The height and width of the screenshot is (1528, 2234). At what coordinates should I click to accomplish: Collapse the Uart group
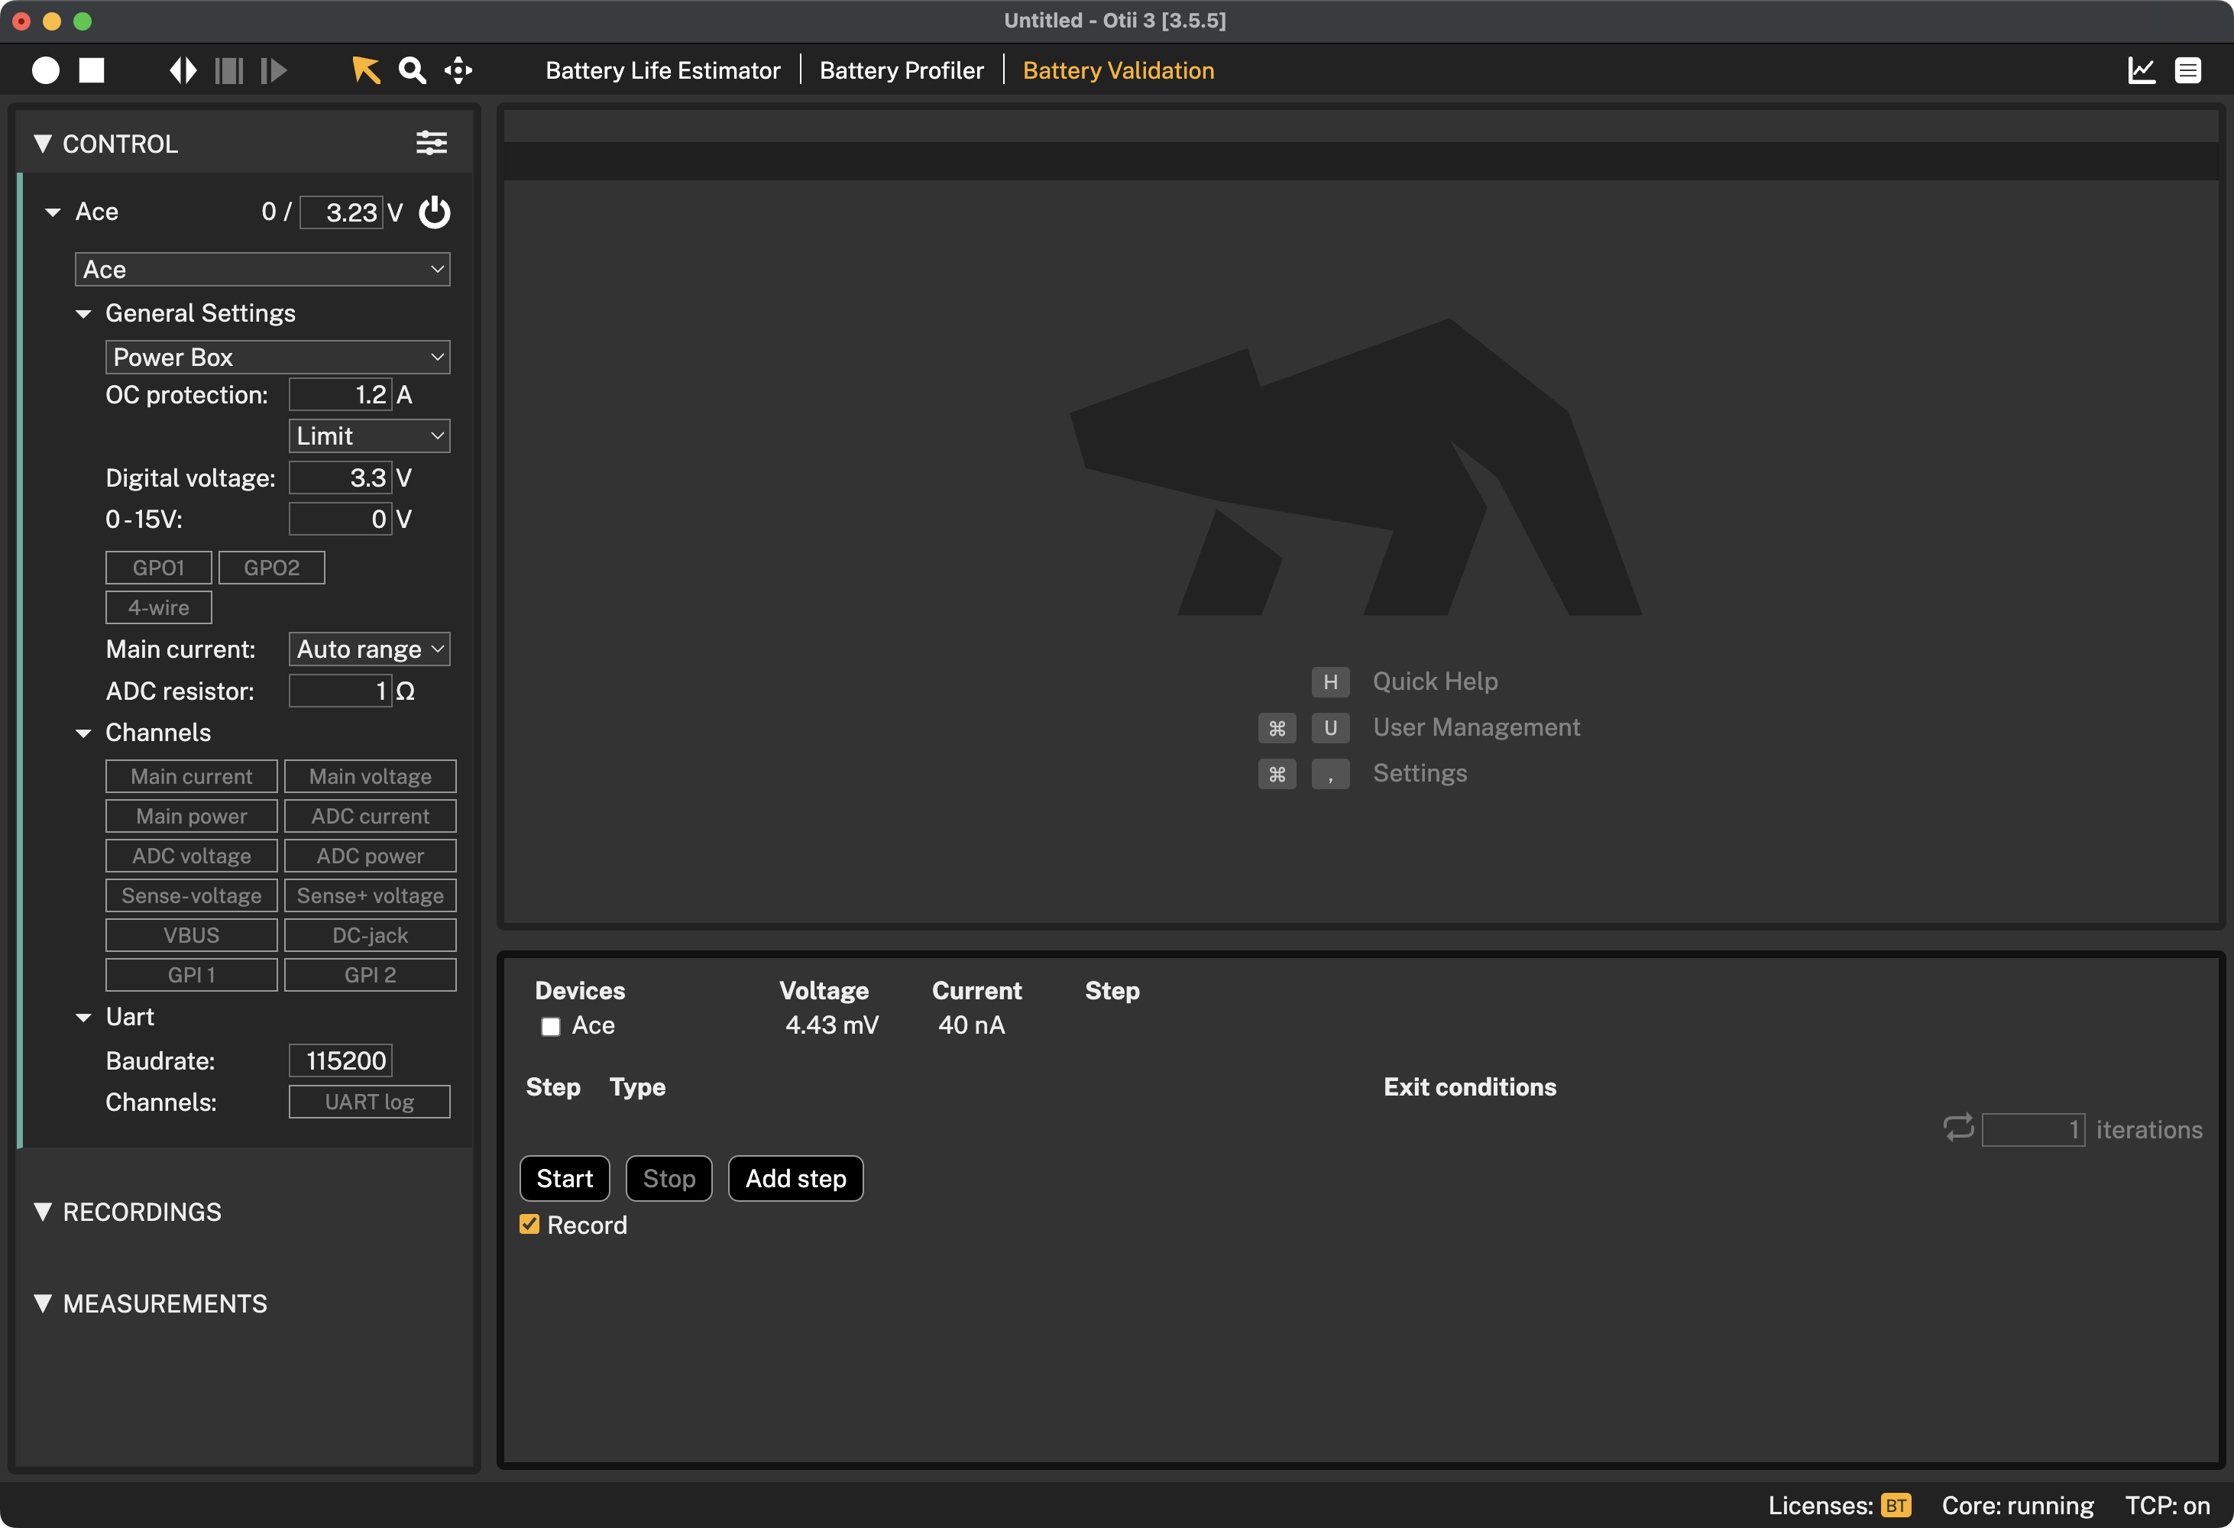coord(83,1017)
